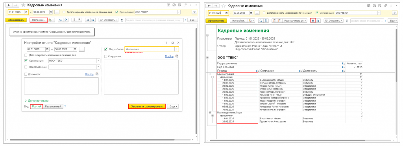Expand the Дополнительно section in the dialog
The height and width of the screenshot is (146, 403).
[x=37, y=100]
